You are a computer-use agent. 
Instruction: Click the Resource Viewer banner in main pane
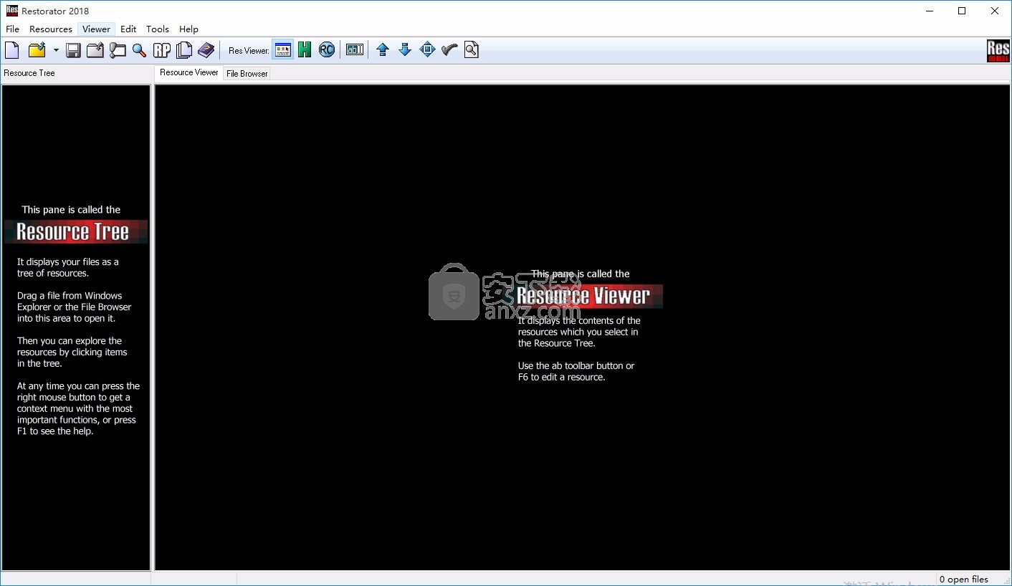coord(589,296)
